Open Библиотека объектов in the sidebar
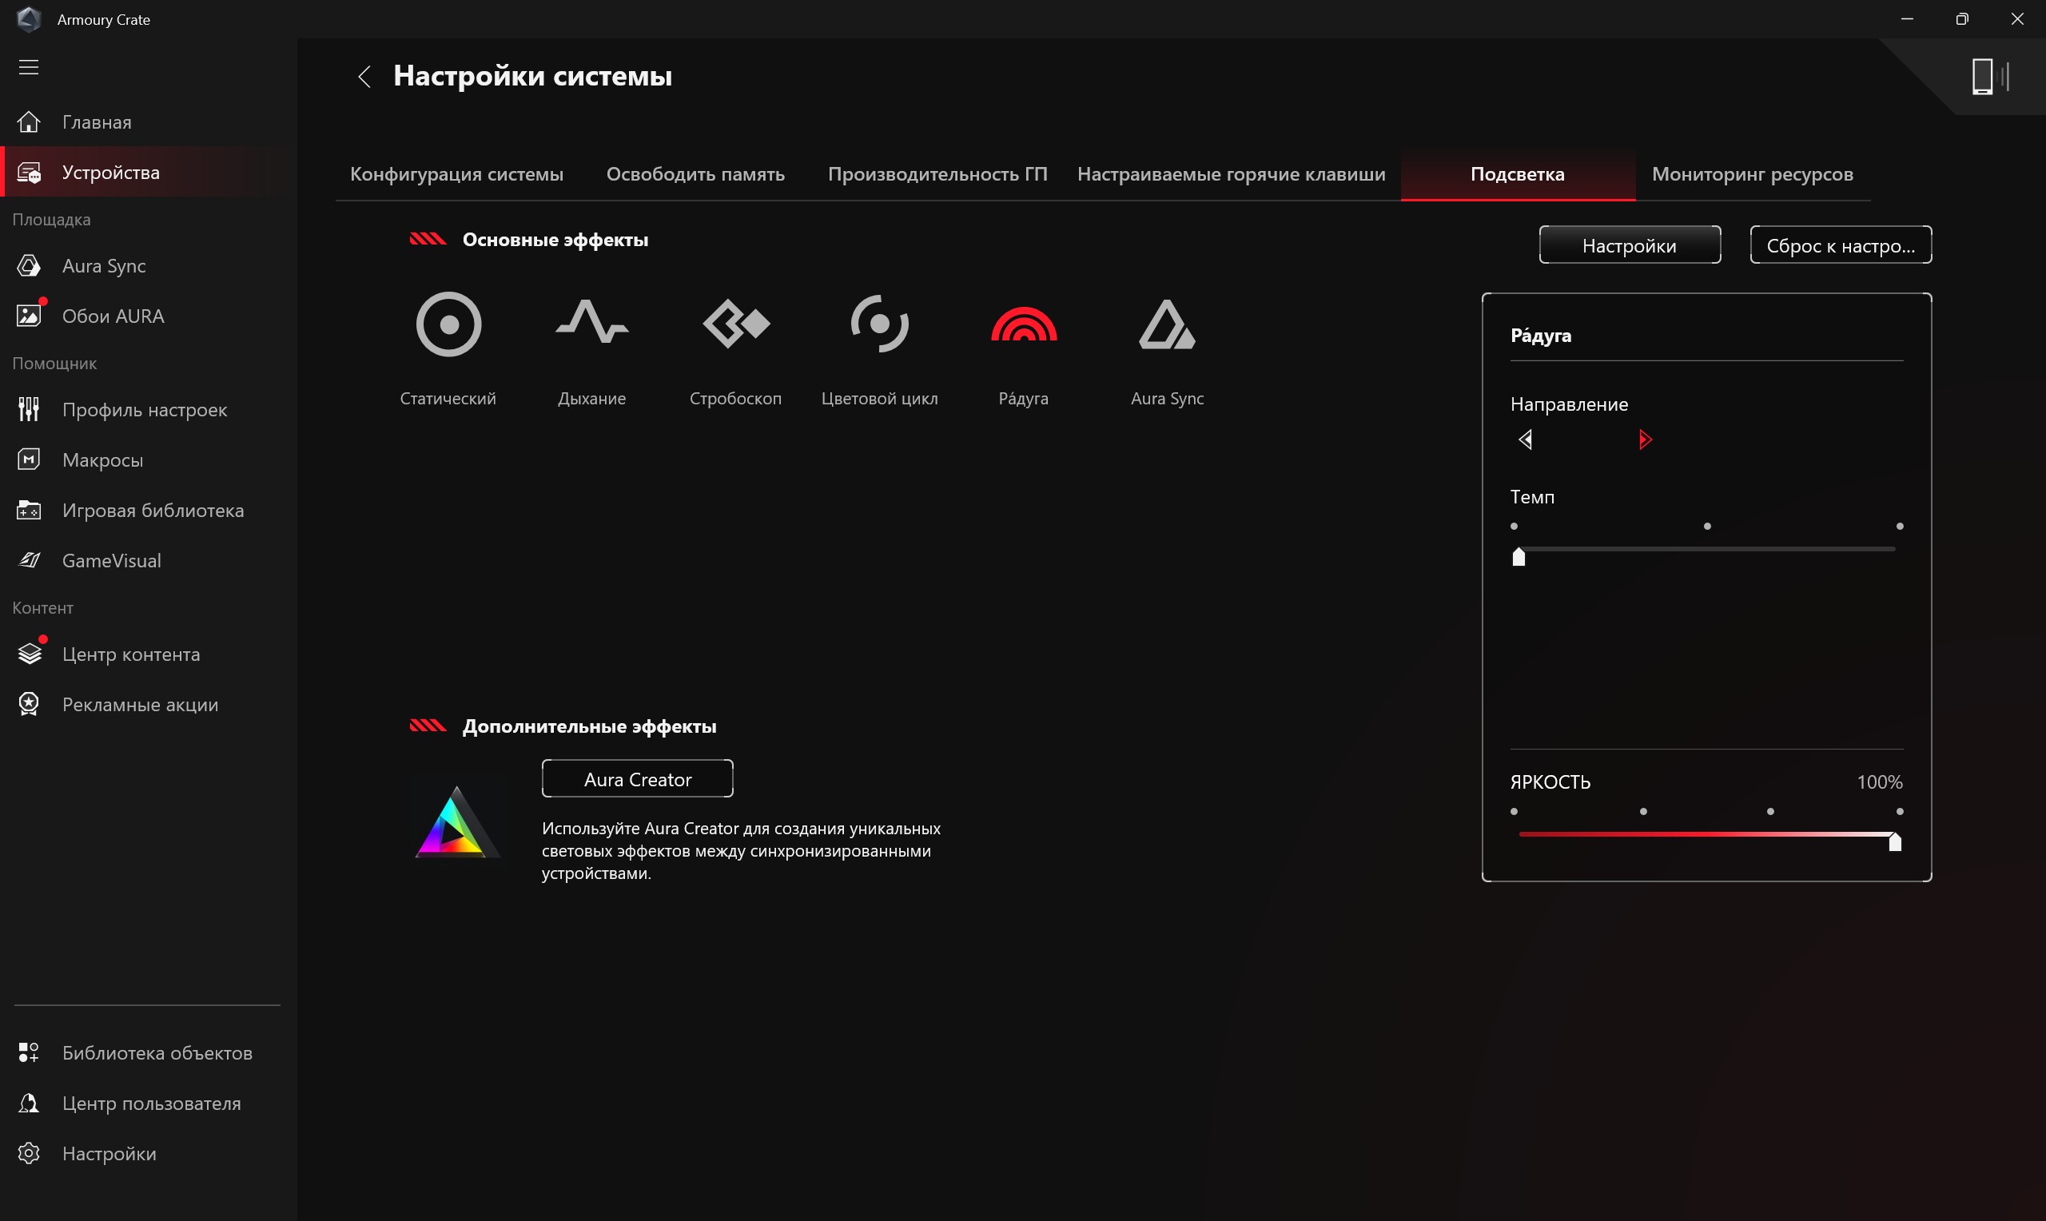The image size is (2046, 1221). pyautogui.click(x=148, y=1053)
